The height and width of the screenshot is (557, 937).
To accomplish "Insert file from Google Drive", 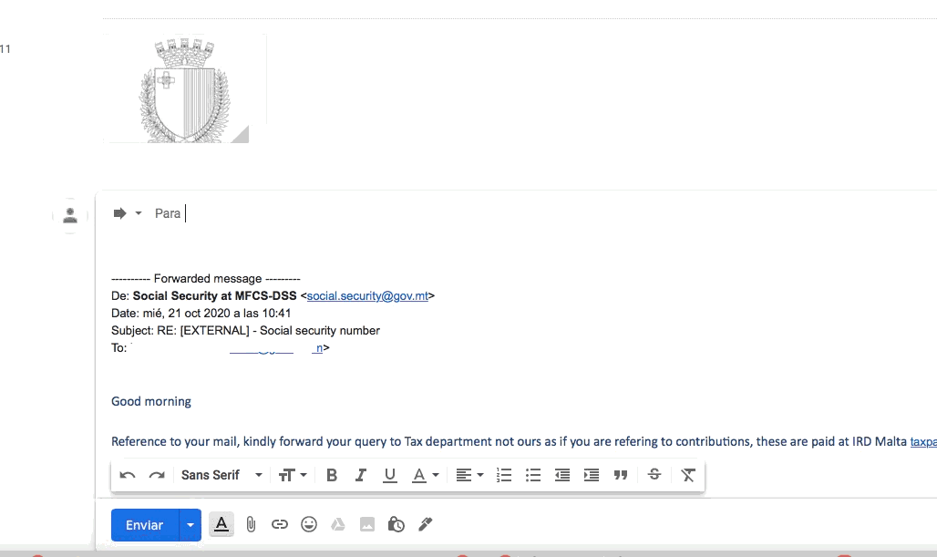I will (x=338, y=525).
